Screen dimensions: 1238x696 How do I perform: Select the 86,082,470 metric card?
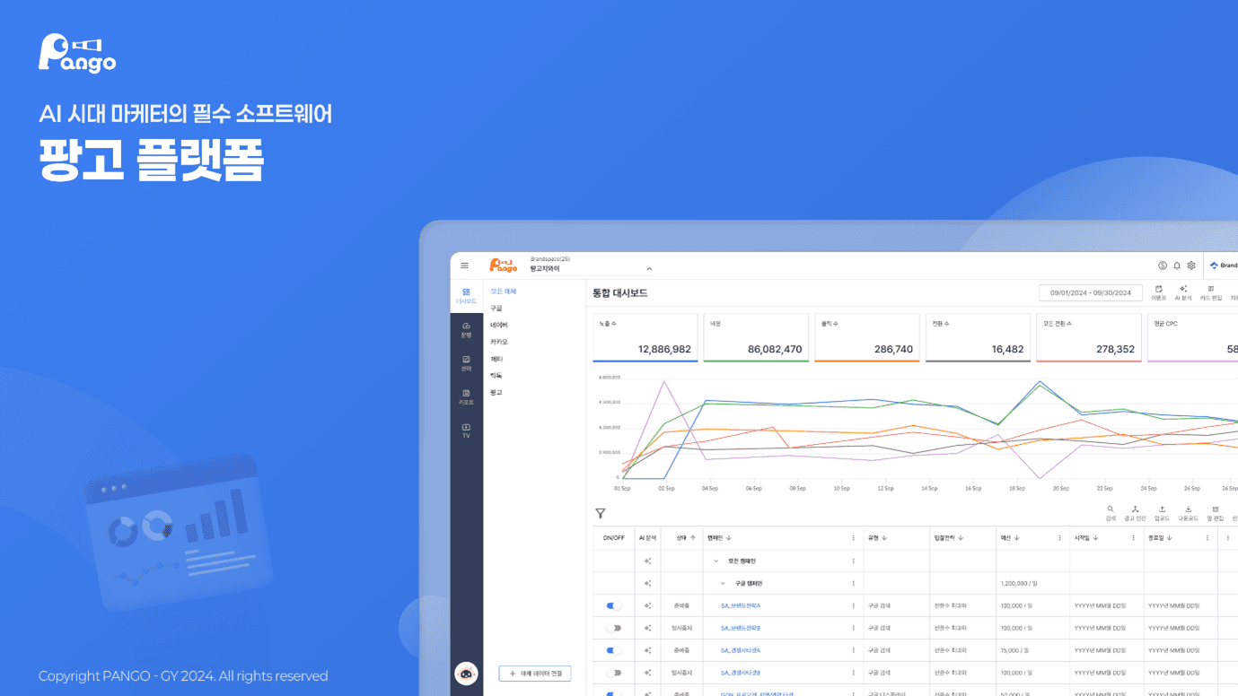pyautogui.click(x=756, y=337)
